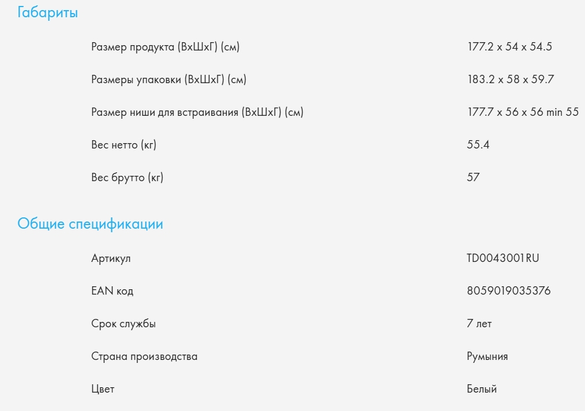585x411 pixels.
Task: Select the Размер продукта label
Action: tap(165, 47)
